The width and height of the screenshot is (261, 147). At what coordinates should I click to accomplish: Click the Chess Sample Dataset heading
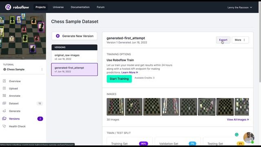click(x=75, y=22)
